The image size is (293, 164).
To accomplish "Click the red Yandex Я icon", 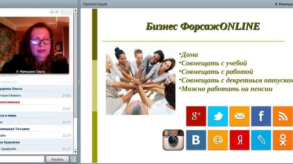I will click(x=239, y=140).
